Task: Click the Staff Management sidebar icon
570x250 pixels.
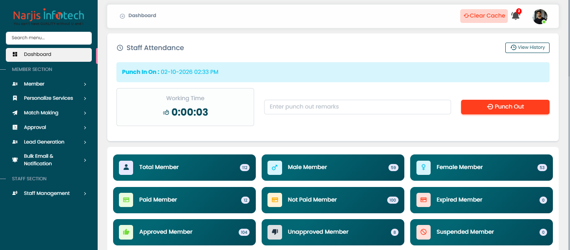Action: [x=15, y=193]
